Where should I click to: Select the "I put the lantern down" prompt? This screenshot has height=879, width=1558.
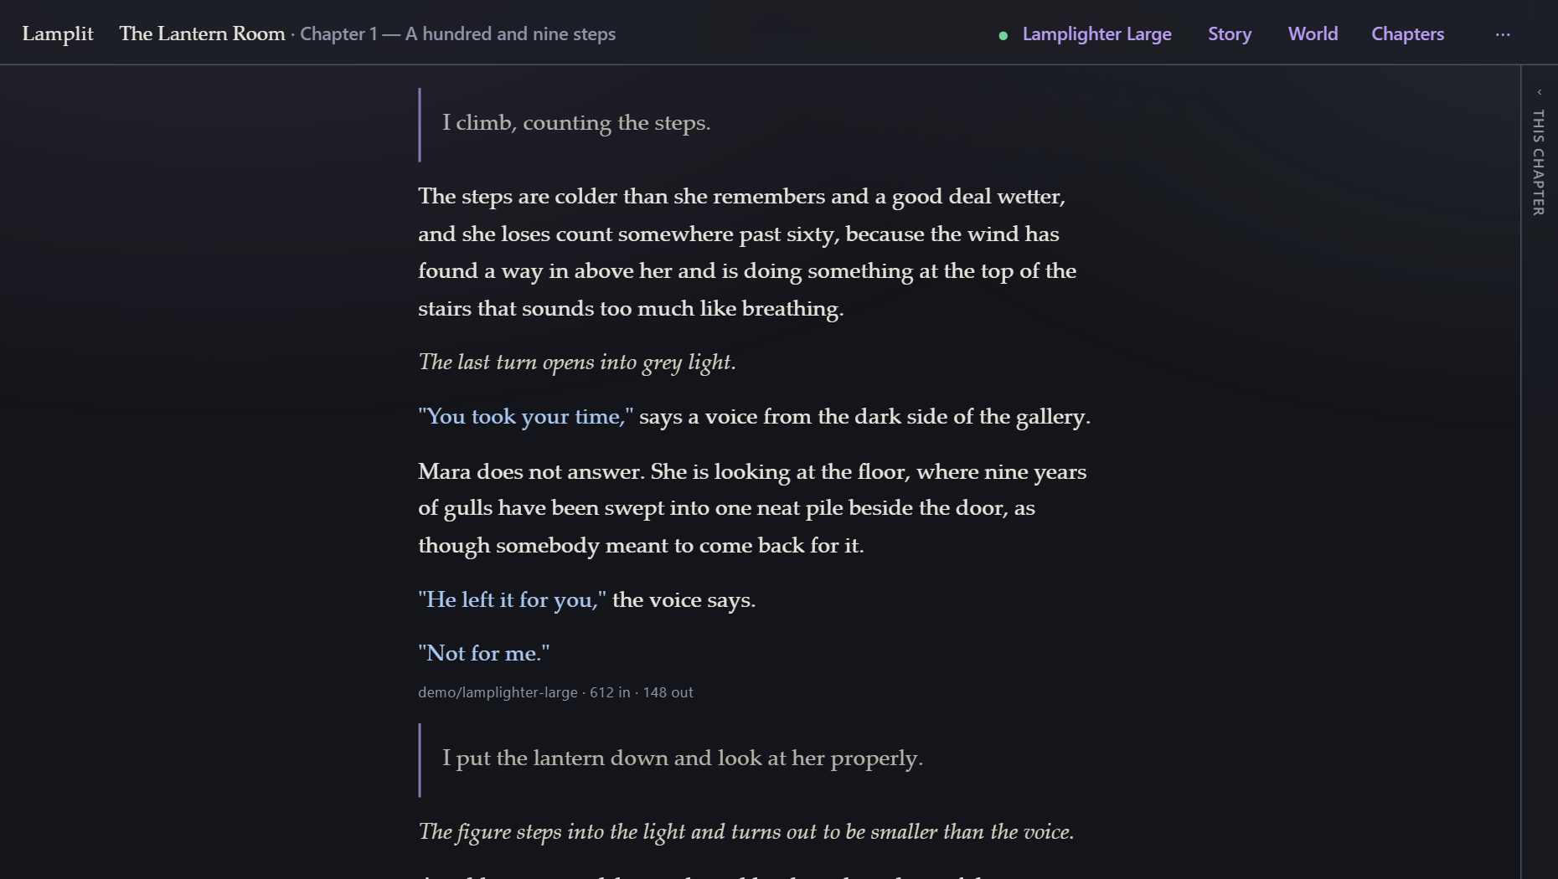click(683, 759)
